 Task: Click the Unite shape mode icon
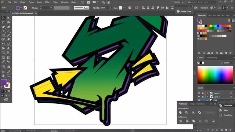click(180, 113)
